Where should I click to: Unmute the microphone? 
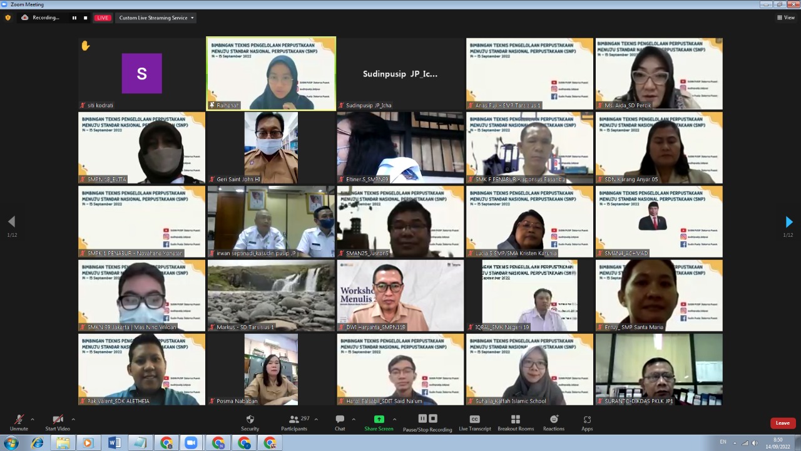click(x=19, y=422)
